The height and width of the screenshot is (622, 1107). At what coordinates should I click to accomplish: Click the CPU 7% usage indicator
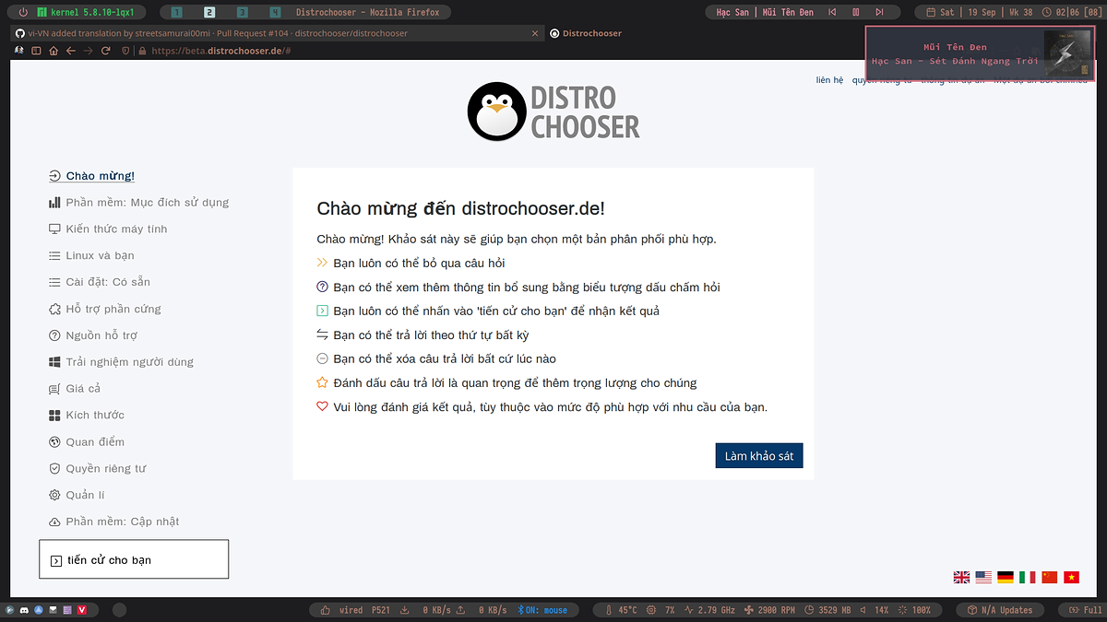661,610
